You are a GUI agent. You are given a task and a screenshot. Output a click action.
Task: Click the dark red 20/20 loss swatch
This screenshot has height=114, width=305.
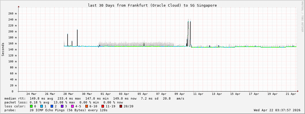pyautogui.click(x=121, y=106)
